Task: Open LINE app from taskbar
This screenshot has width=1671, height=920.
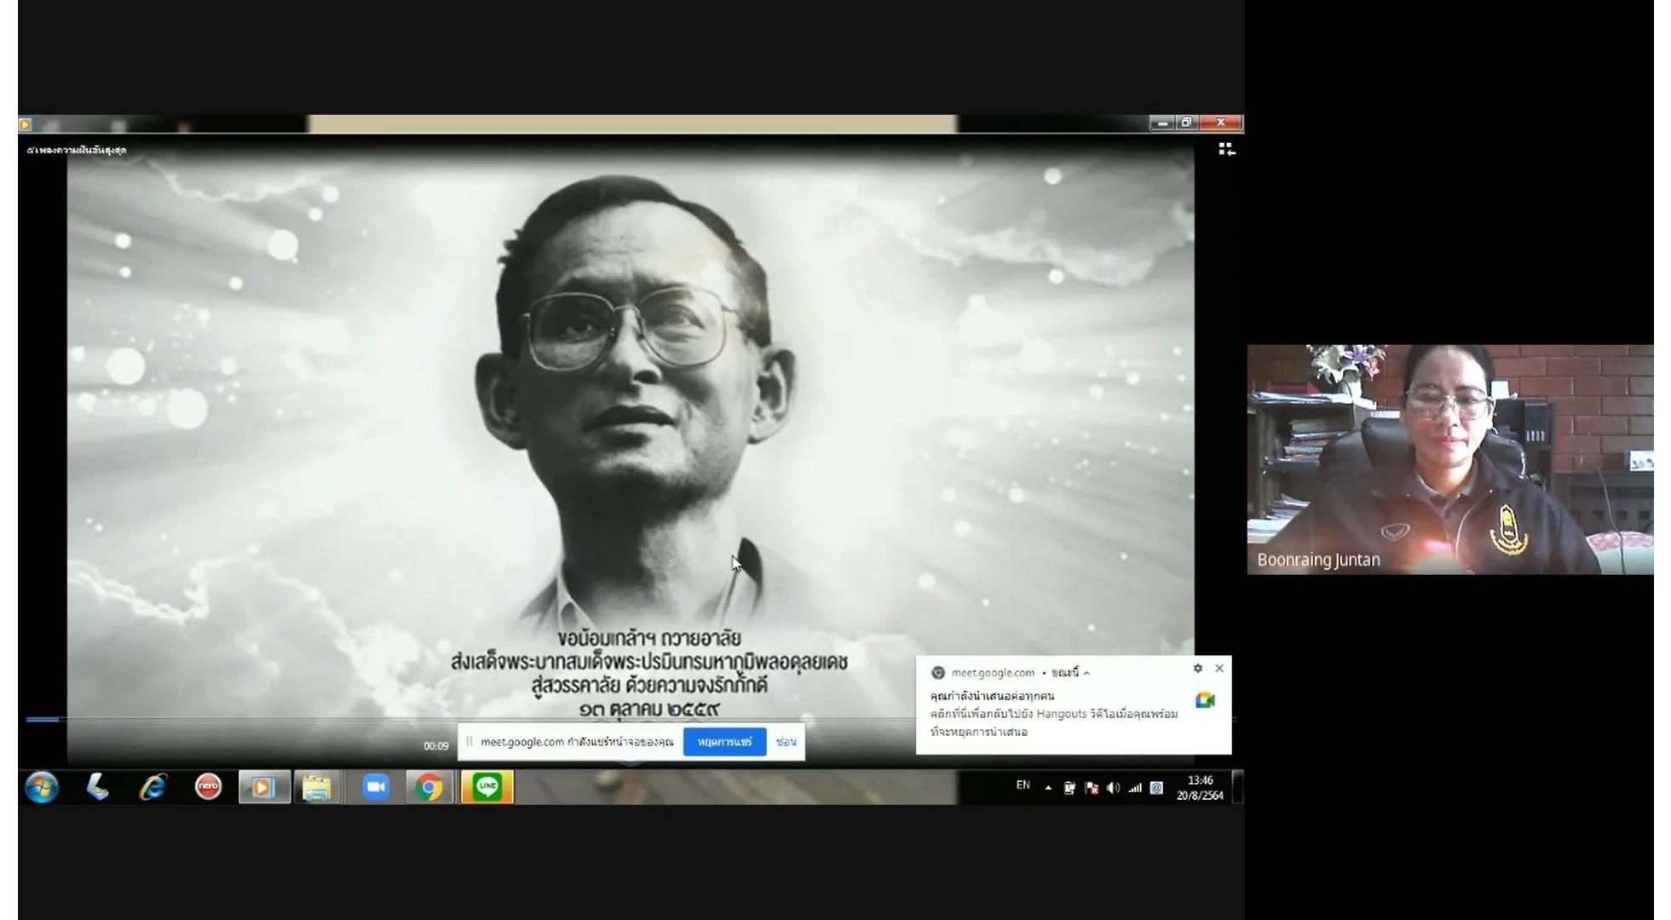Action: point(487,787)
